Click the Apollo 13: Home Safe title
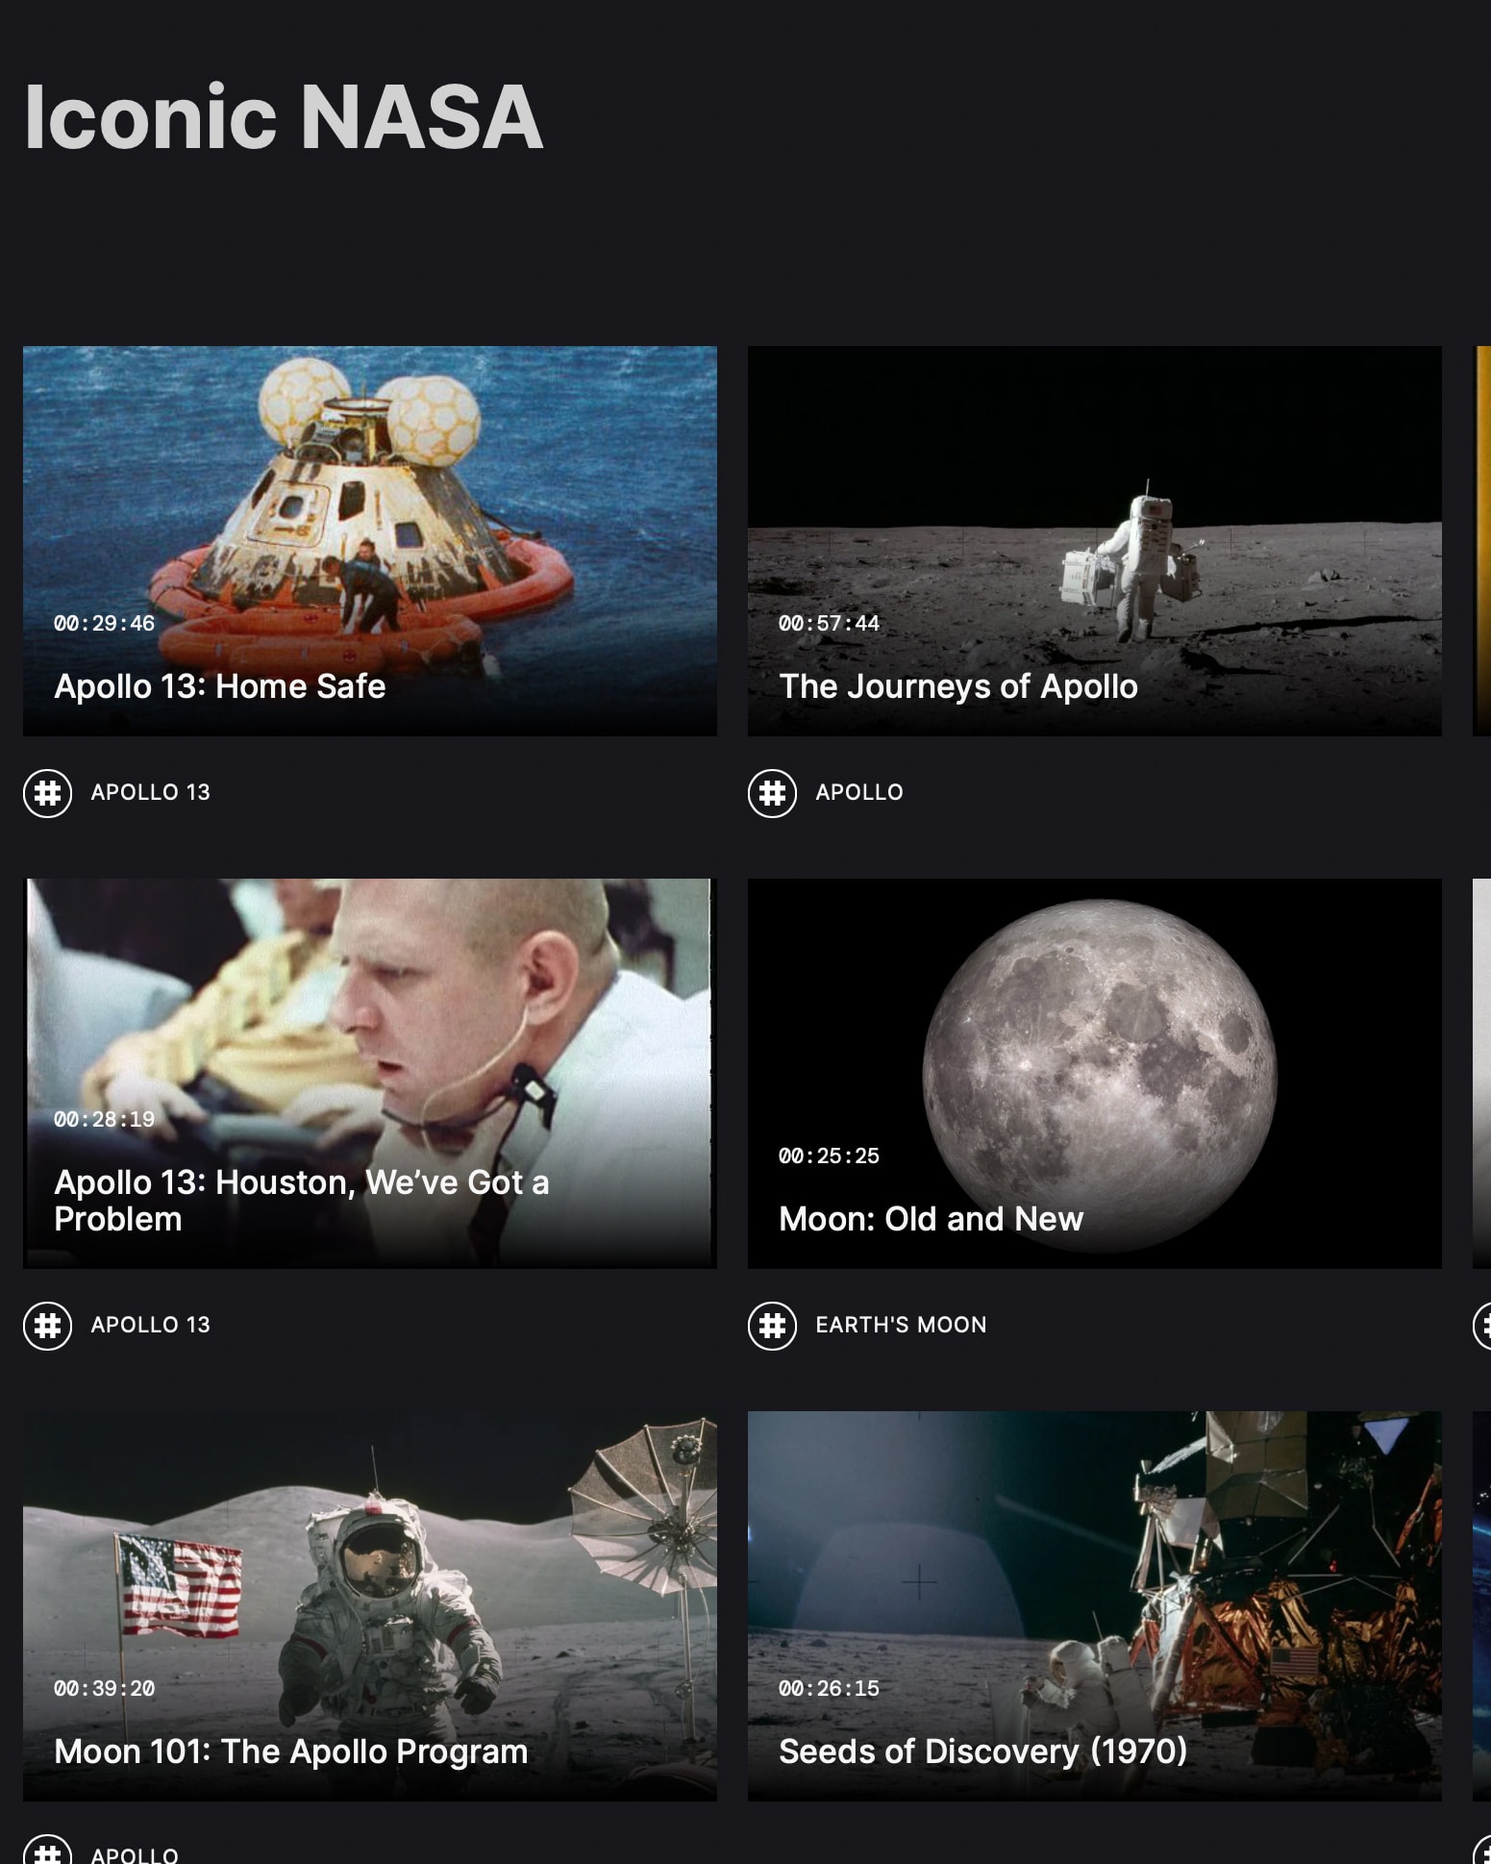 point(219,686)
